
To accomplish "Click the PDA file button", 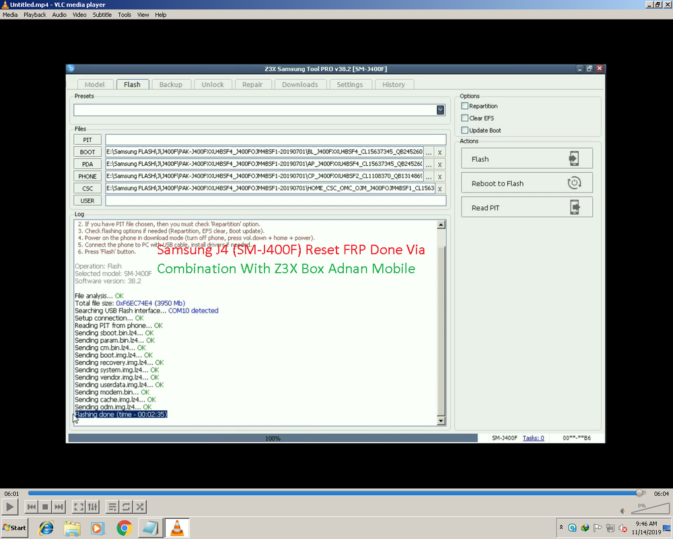I will pos(87,164).
